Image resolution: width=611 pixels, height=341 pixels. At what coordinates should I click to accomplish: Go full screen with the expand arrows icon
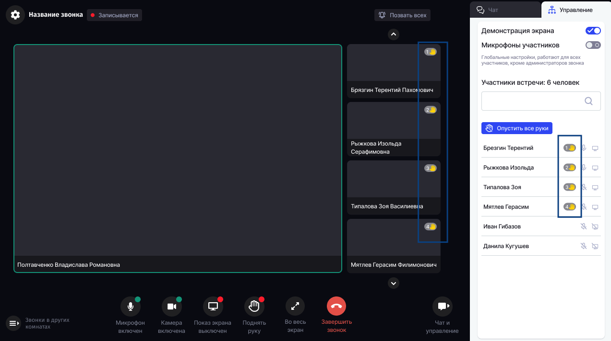click(x=295, y=307)
